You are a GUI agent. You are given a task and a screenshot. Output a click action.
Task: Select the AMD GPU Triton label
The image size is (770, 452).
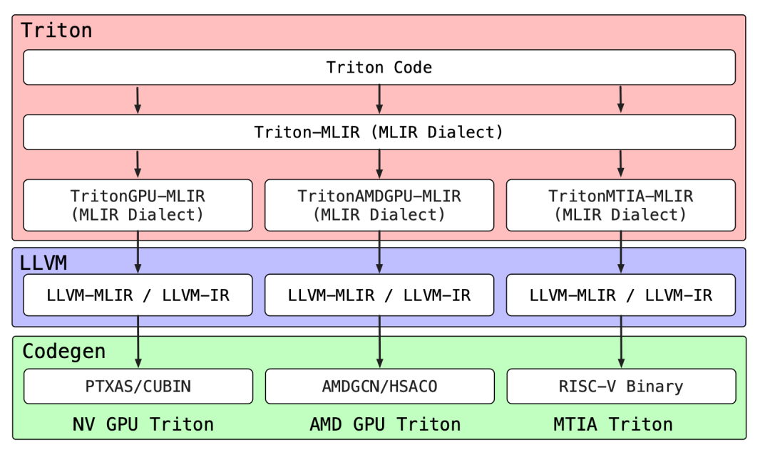385,424
